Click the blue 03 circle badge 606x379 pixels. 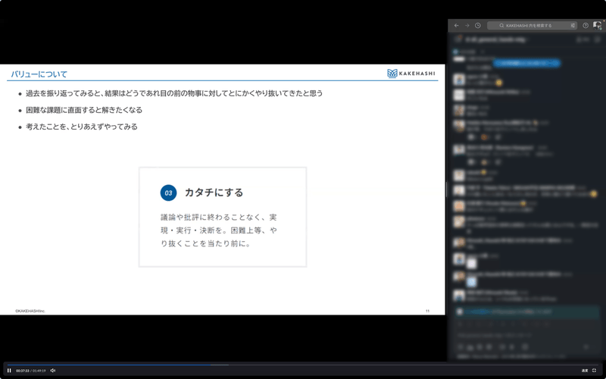168,193
